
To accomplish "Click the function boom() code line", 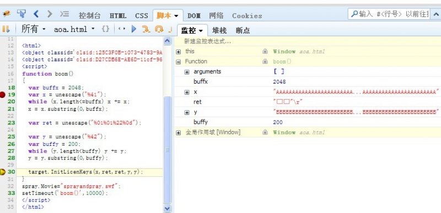I will (48, 74).
